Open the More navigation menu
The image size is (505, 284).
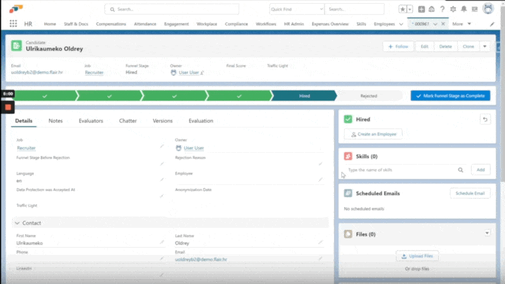click(460, 23)
